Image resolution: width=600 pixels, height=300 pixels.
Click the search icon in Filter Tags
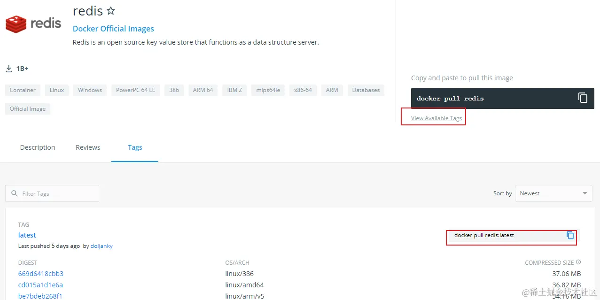tap(14, 193)
